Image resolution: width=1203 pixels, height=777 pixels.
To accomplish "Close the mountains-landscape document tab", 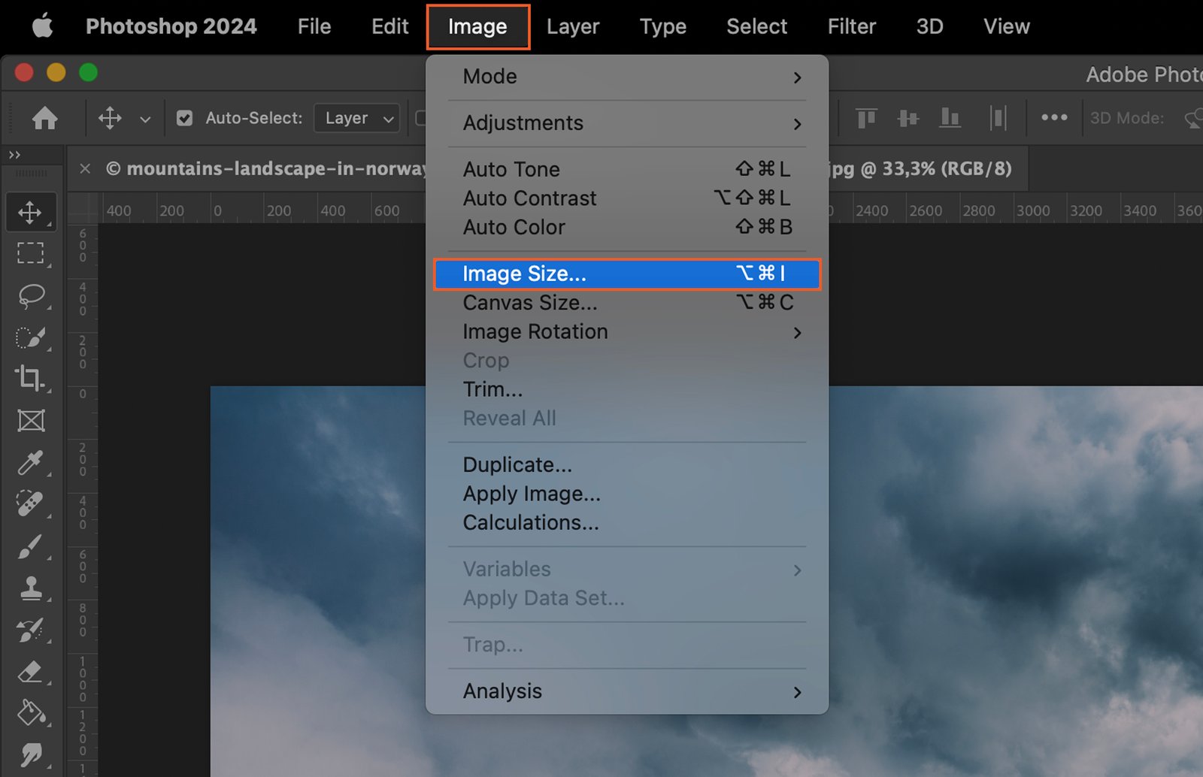I will pos(85,168).
